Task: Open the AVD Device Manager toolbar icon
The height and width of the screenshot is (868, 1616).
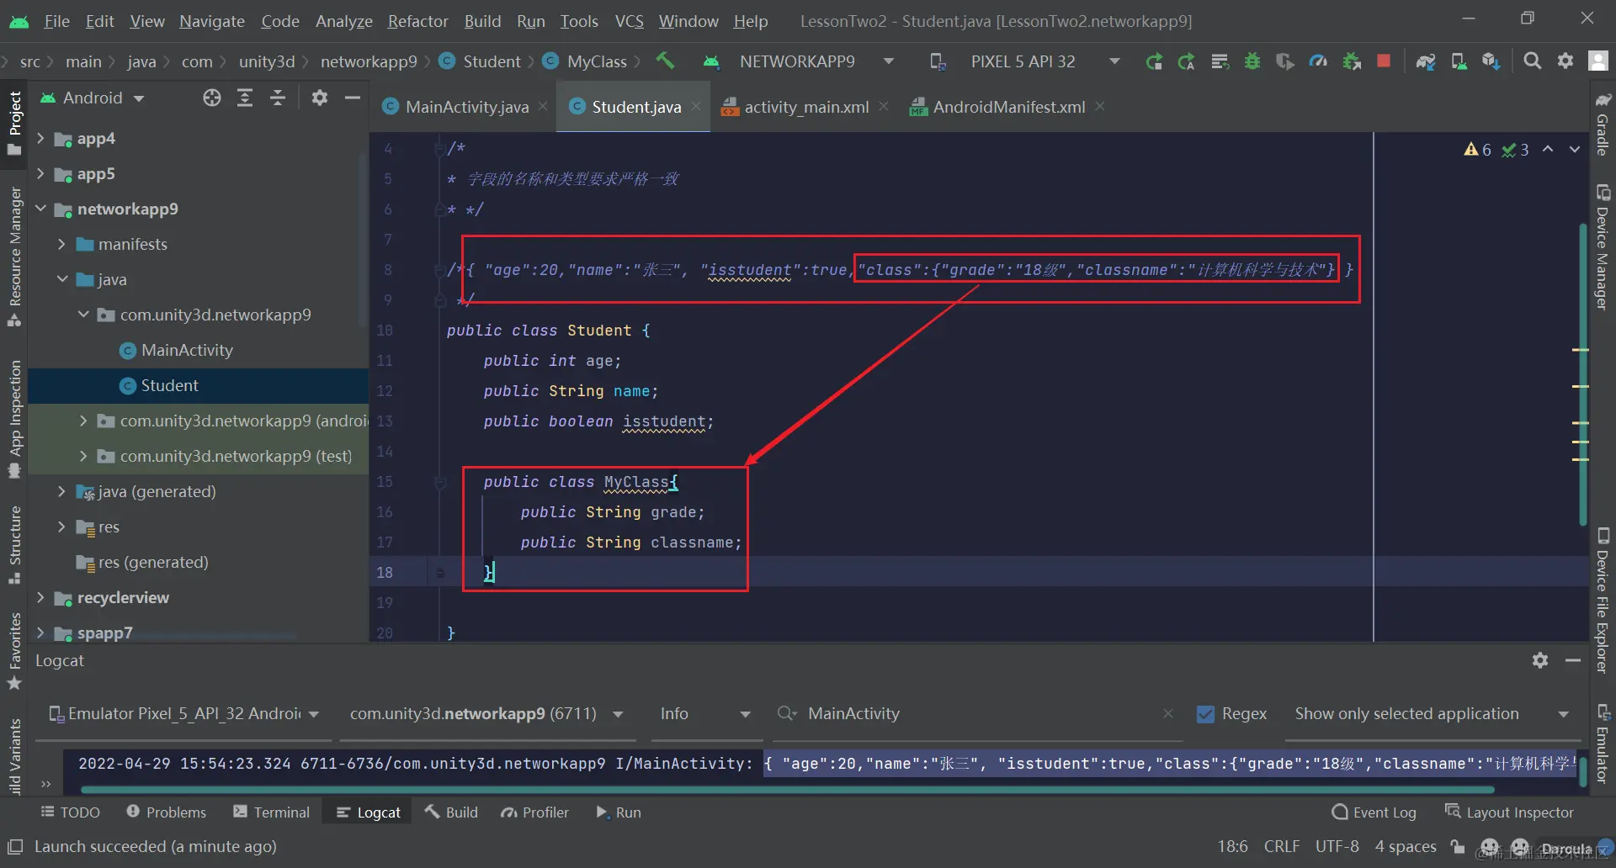Action: coord(1459,61)
